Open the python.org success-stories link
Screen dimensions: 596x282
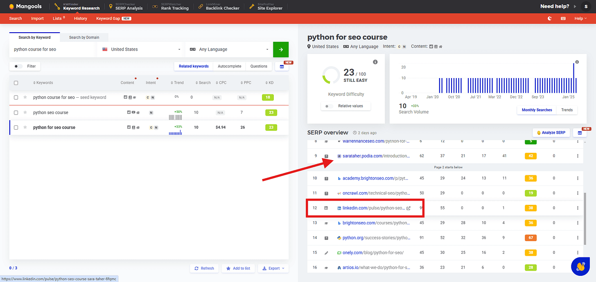pos(376,237)
